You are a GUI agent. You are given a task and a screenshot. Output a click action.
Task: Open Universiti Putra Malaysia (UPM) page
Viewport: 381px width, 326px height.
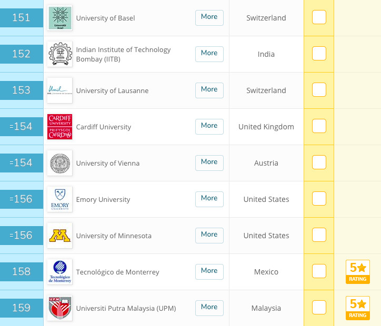pos(126,308)
